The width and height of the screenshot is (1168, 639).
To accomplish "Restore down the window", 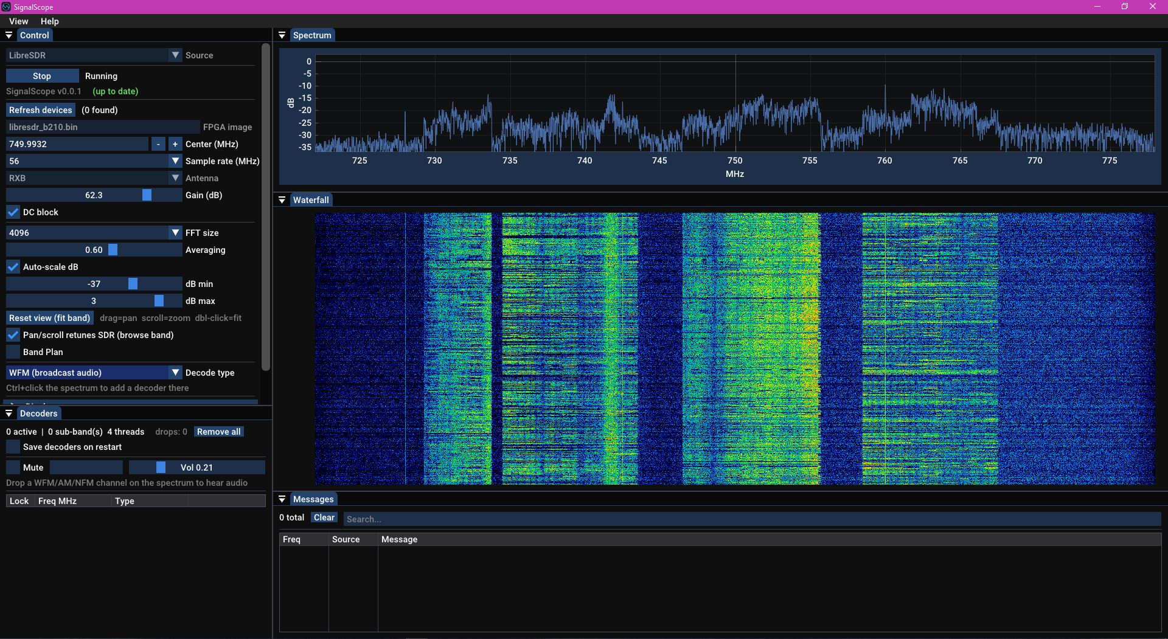I will tap(1125, 7).
